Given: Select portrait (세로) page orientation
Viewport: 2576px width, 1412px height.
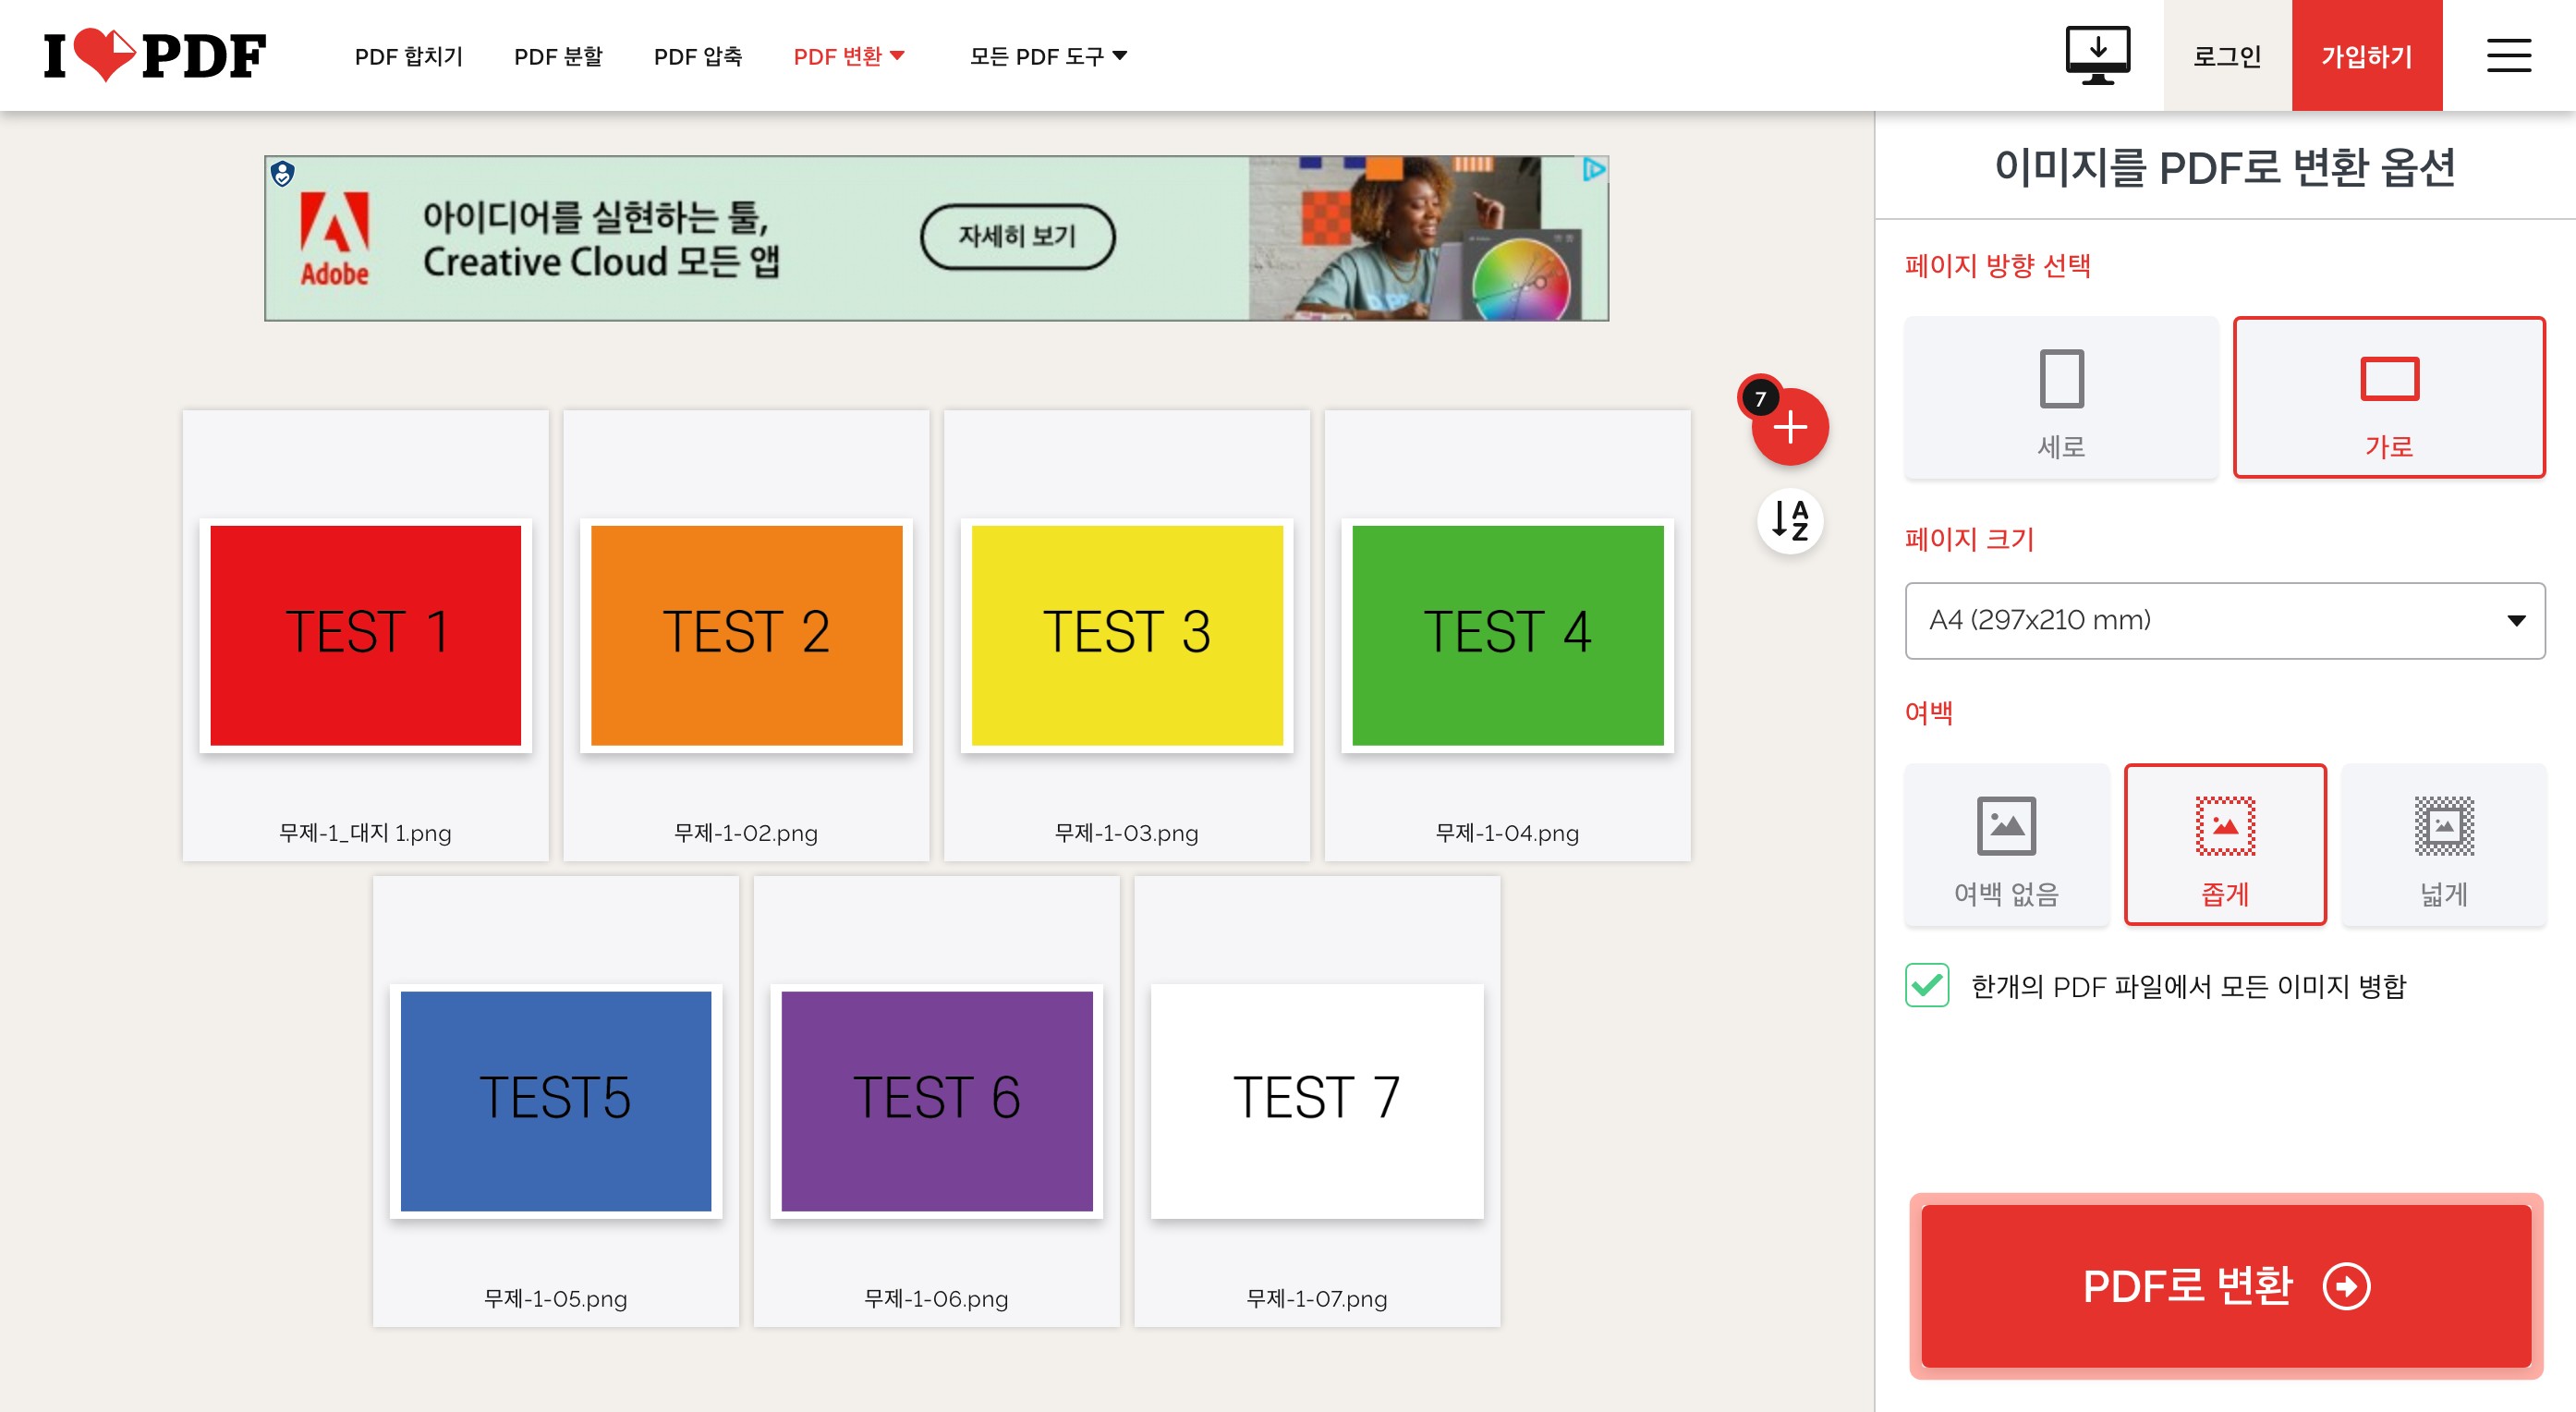Looking at the screenshot, I should (x=2061, y=398).
